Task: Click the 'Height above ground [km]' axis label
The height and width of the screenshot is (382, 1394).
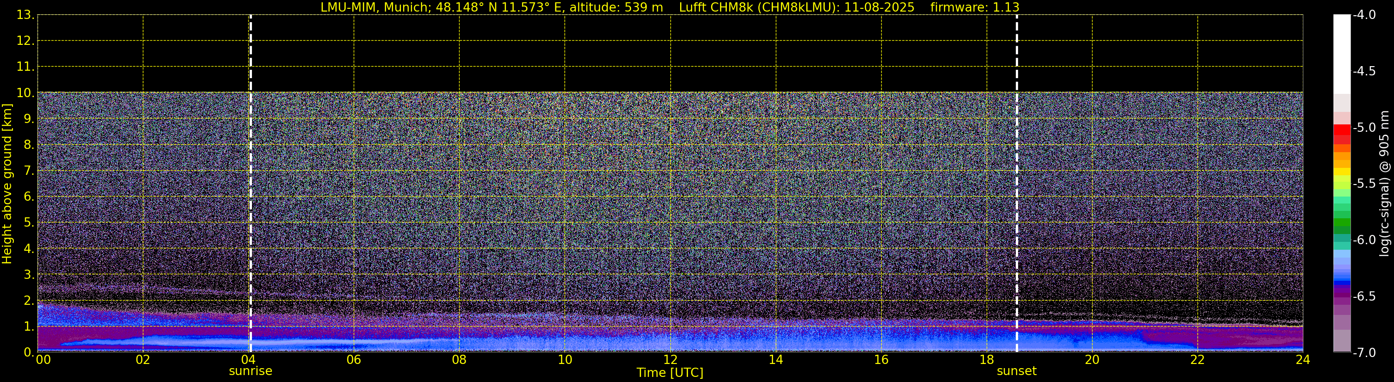Action: [x=7, y=184]
